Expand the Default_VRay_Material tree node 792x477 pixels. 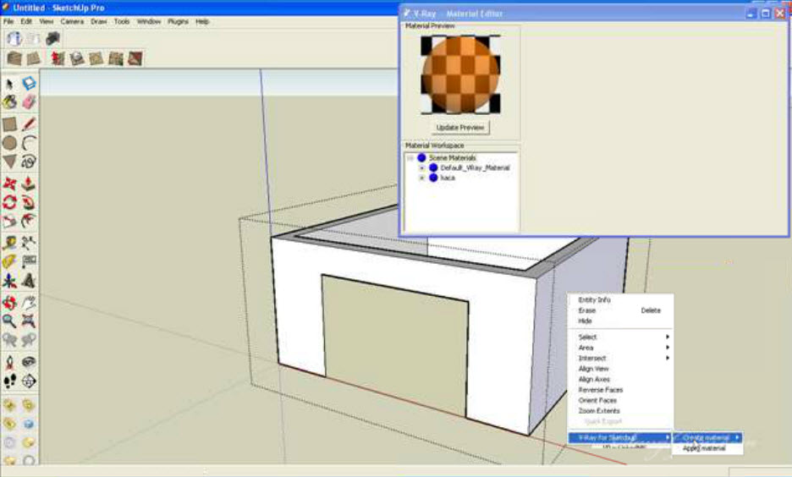coord(421,167)
